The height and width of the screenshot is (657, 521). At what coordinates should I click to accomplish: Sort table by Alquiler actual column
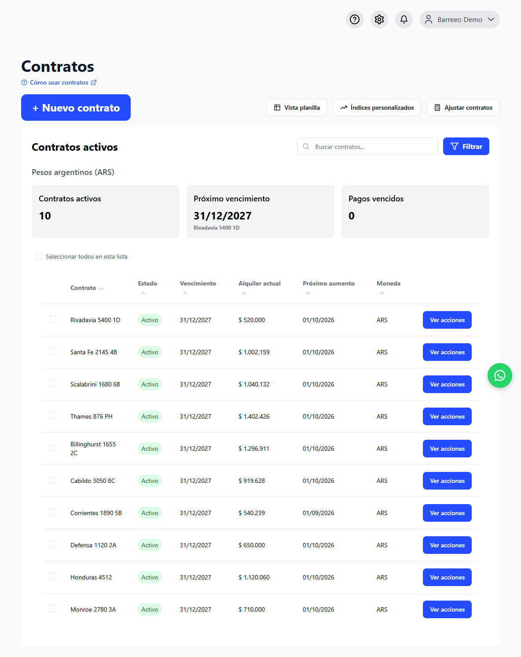pos(259,288)
